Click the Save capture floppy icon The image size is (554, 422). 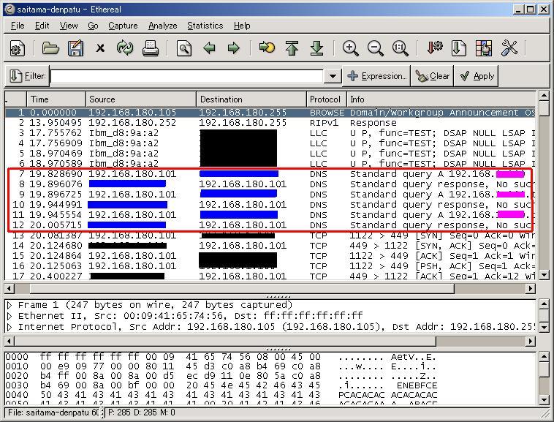click(75, 48)
